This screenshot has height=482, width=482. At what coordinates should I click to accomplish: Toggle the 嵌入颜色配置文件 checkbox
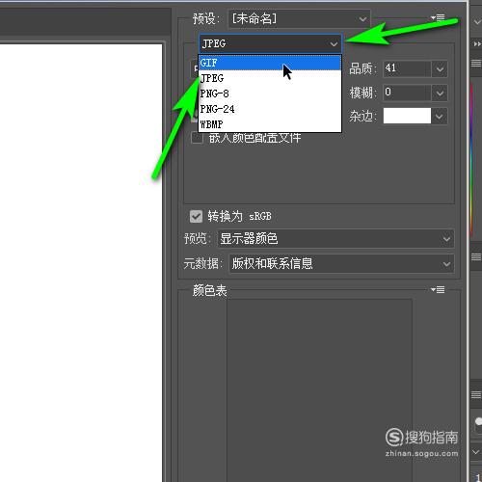click(197, 138)
